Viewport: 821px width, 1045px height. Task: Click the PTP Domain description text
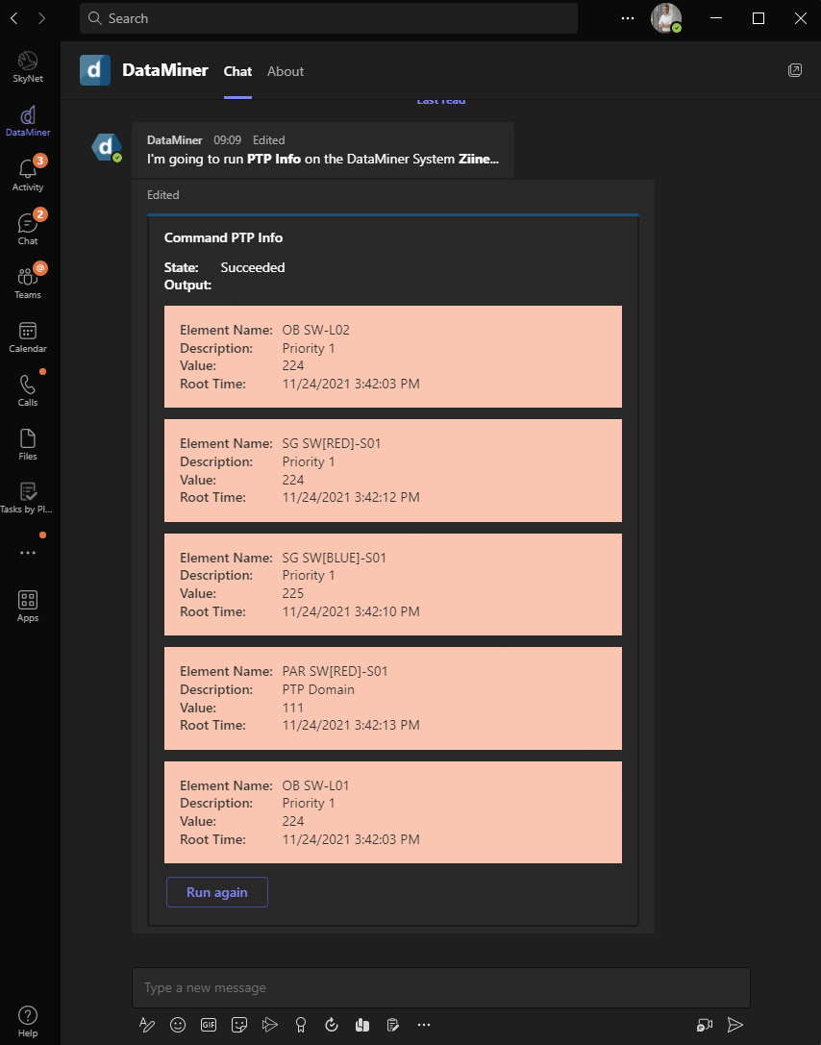(x=318, y=689)
